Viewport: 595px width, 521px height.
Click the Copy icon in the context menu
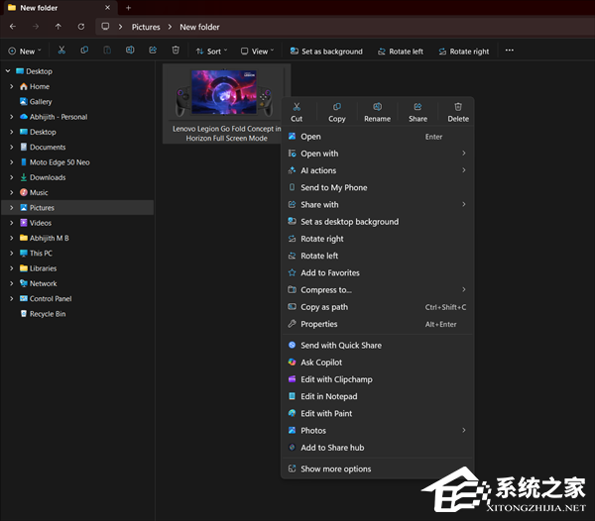(337, 107)
